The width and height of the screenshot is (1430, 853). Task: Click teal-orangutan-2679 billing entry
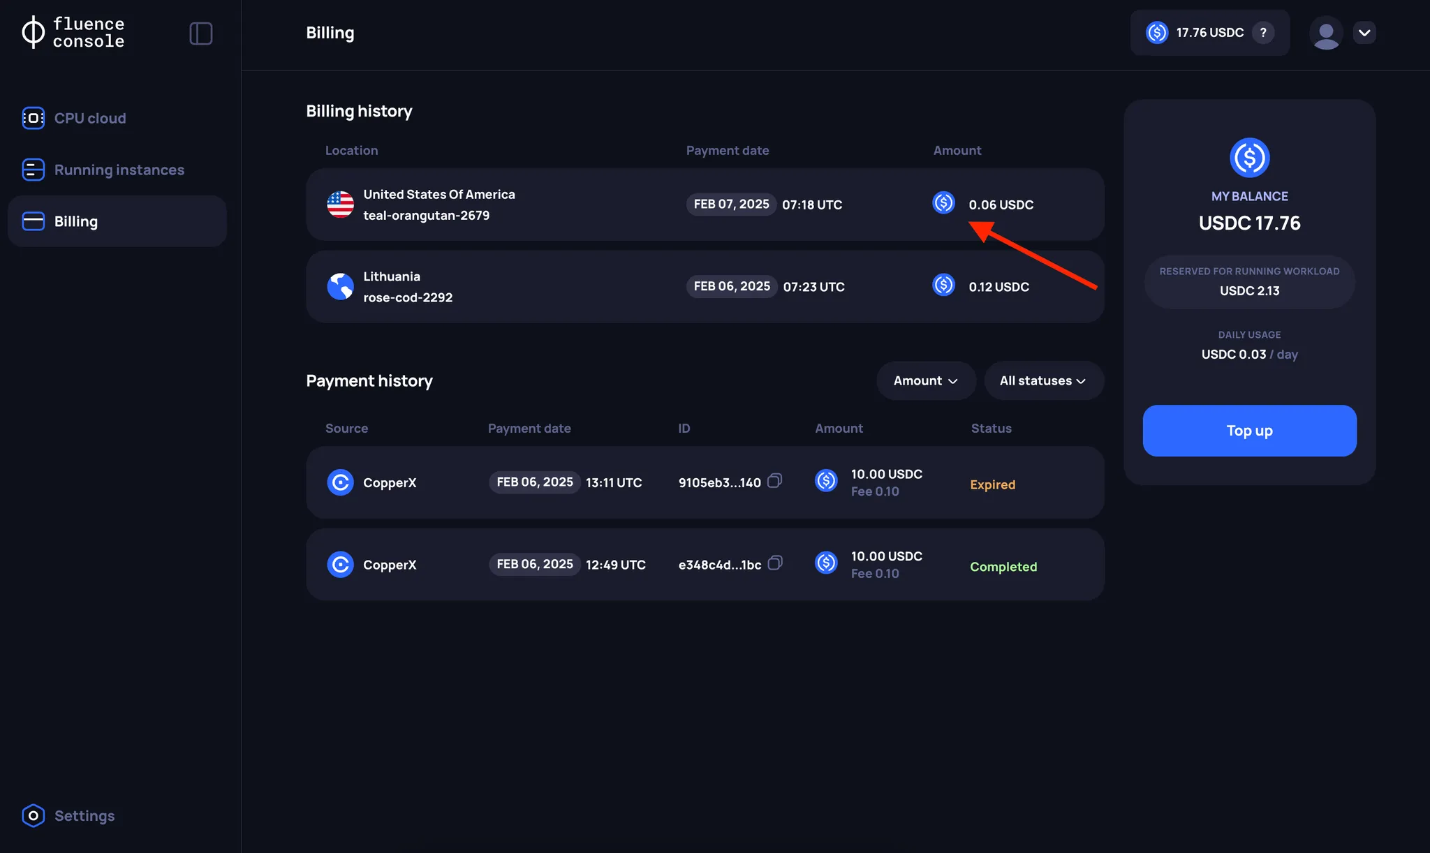tap(705, 204)
